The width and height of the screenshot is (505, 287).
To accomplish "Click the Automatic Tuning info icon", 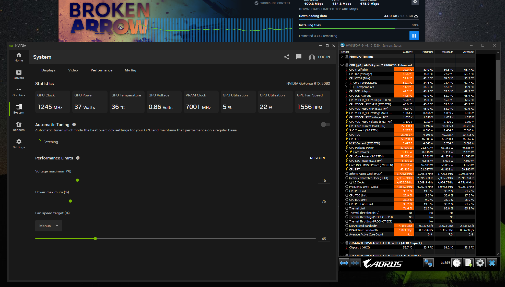I will [x=74, y=124].
